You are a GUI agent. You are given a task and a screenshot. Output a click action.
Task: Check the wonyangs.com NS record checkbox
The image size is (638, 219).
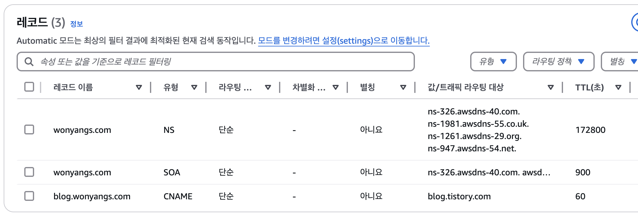pos(29,130)
